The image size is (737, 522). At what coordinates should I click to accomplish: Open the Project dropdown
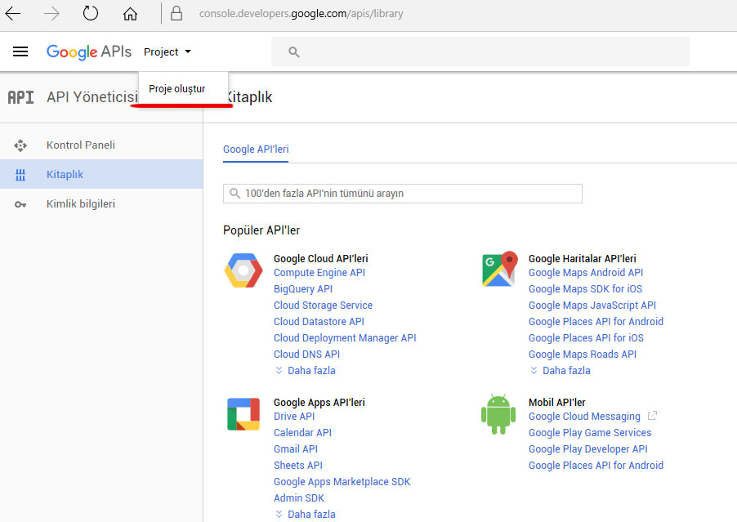[x=167, y=51]
